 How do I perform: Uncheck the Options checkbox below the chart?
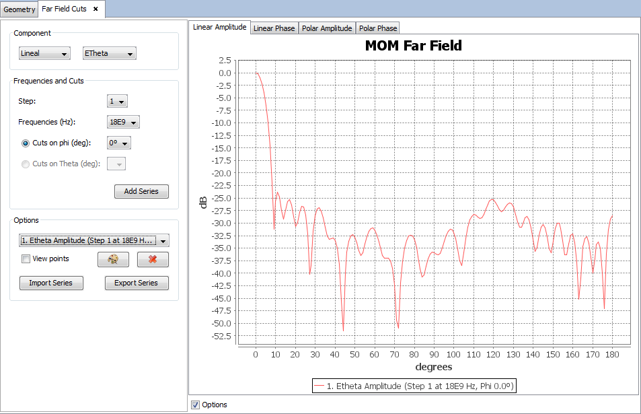click(196, 405)
